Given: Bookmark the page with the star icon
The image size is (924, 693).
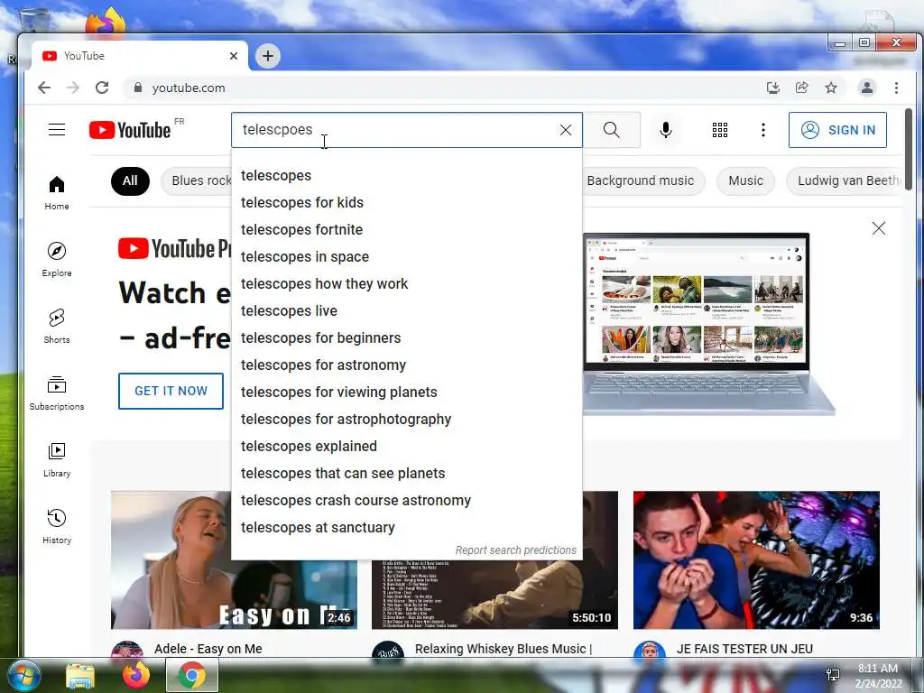Looking at the screenshot, I should click(831, 88).
